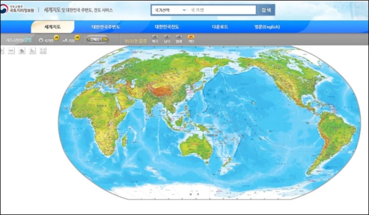The width and height of the screenshot is (369, 215).
Task: Click the zoom out minus icon
Action: point(12,51)
